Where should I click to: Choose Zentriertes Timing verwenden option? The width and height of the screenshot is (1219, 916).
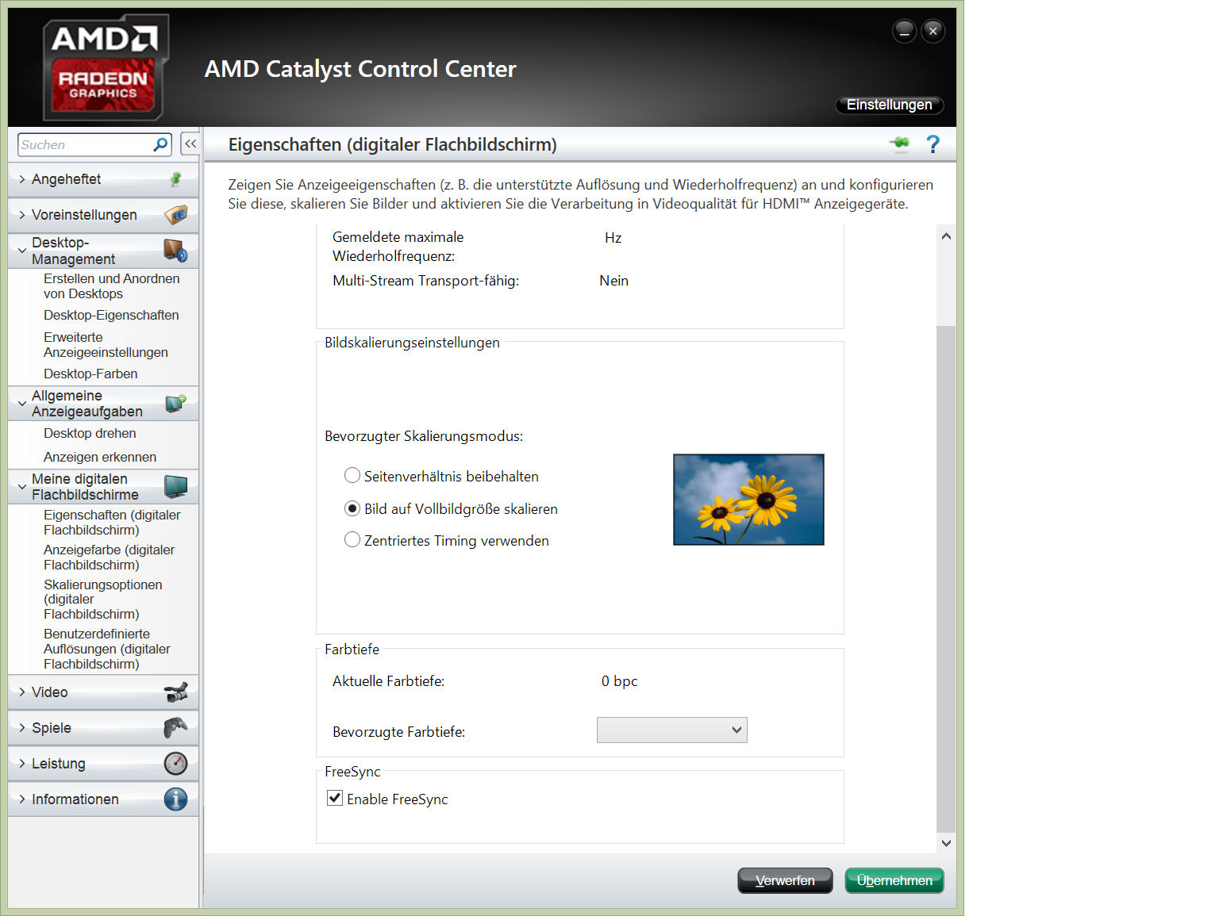352,539
